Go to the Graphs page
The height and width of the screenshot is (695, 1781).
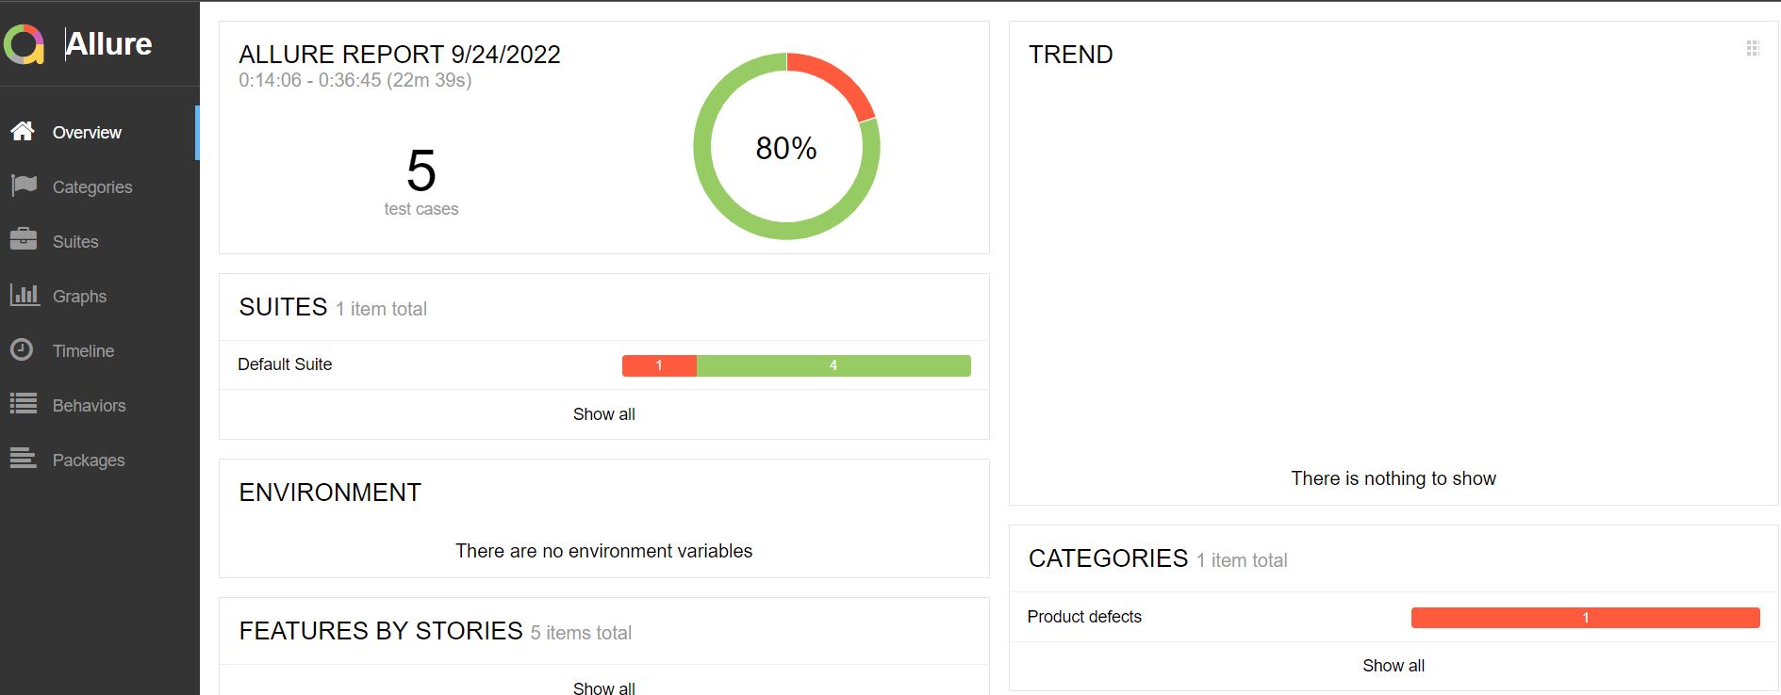pyautogui.click(x=99, y=297)
